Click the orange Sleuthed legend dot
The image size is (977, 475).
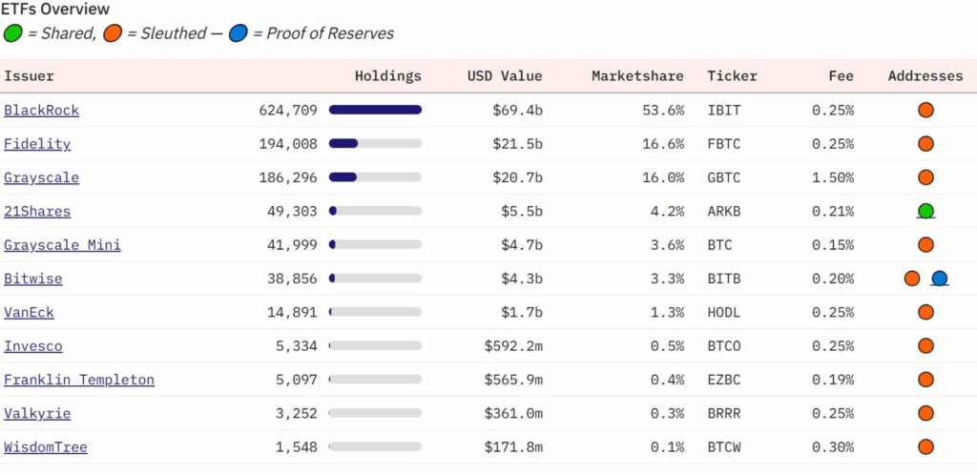pos(113,33)
